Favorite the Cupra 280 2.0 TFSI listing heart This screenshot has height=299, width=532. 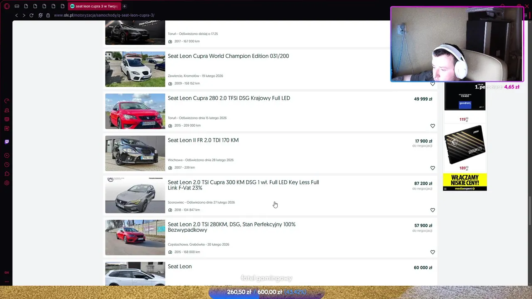pyautogui.click(x=433, y=126)
